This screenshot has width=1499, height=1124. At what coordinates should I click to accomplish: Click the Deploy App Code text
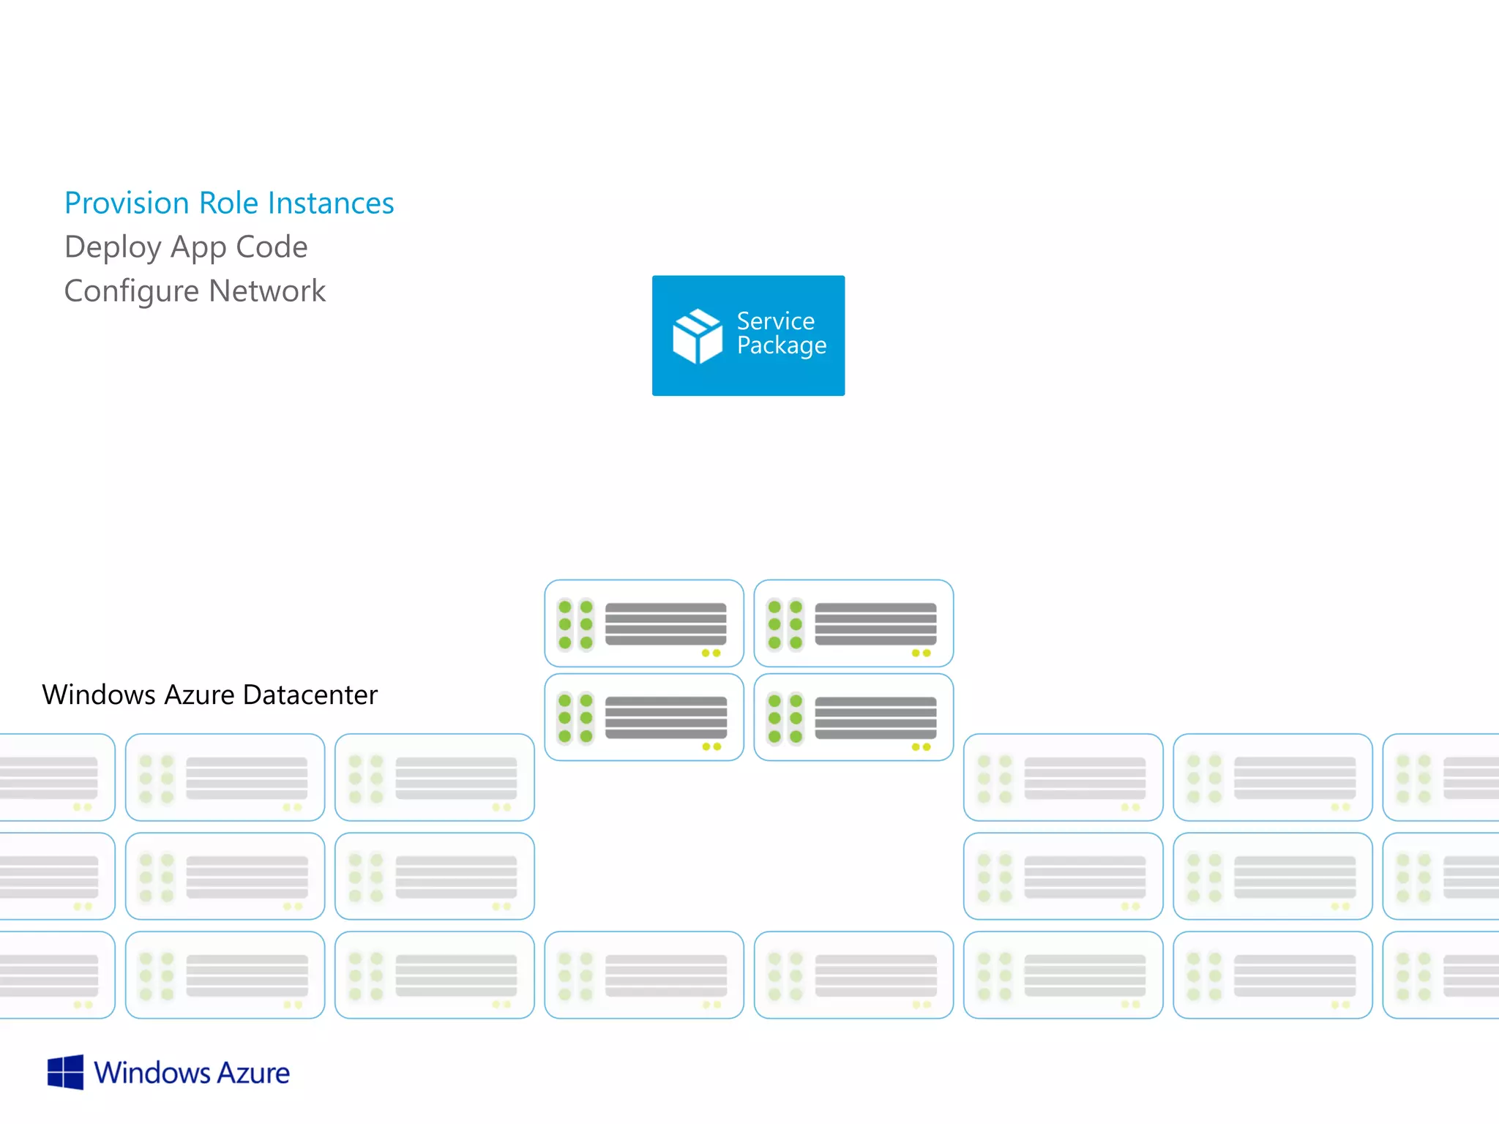[x=186, y=247]
